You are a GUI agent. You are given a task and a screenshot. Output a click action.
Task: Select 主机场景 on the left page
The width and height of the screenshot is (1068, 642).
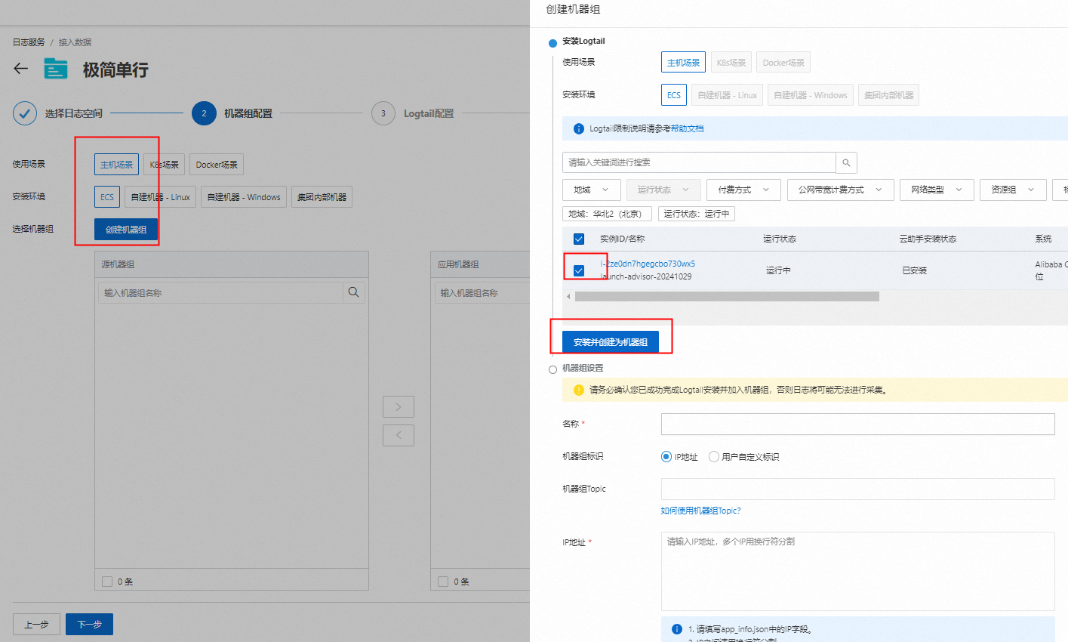pyautogui.click(x=116, y=165)
